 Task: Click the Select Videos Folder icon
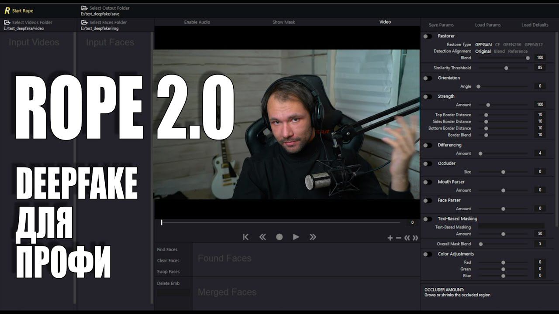(x=7, y=22)
